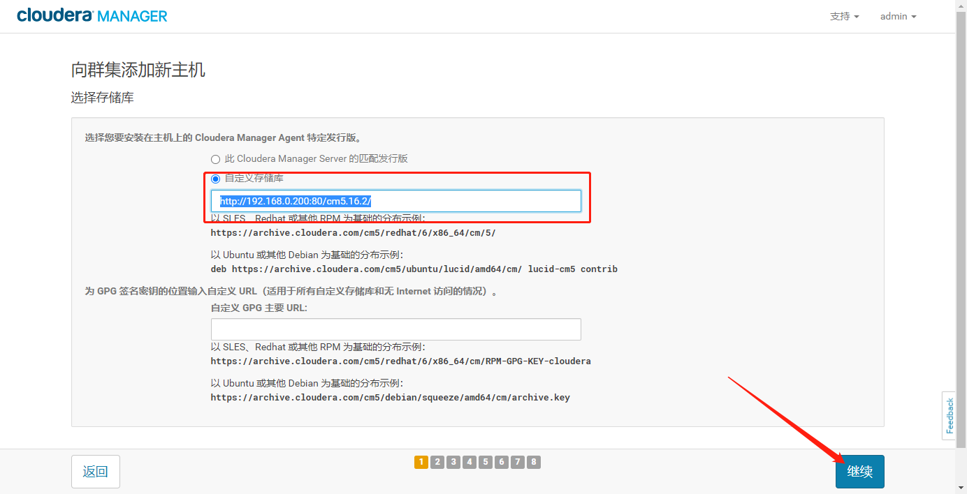Open the Feedback side tab
Screen dimensions: 967x494
pyautogui.click(x=949, y=416)
